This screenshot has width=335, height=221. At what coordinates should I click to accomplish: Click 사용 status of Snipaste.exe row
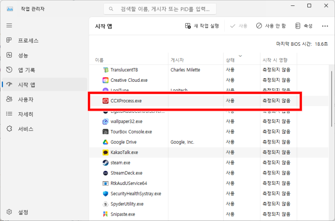pos(230,214)
